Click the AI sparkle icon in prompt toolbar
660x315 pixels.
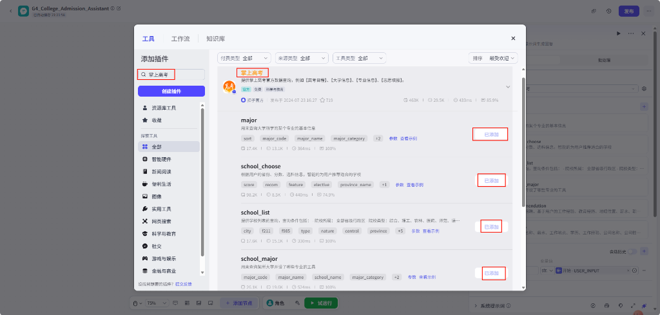click(x=644, y=306)
